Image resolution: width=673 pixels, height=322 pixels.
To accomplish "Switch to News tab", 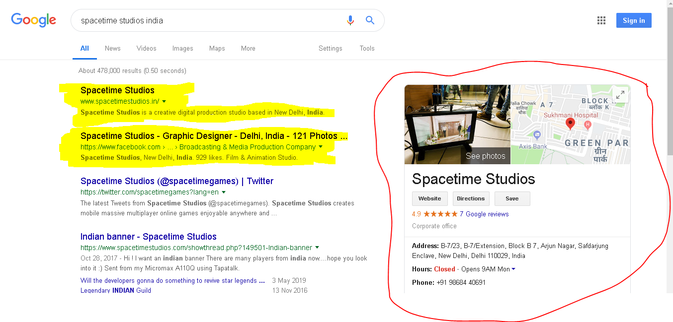I will [x=113, y=48].
